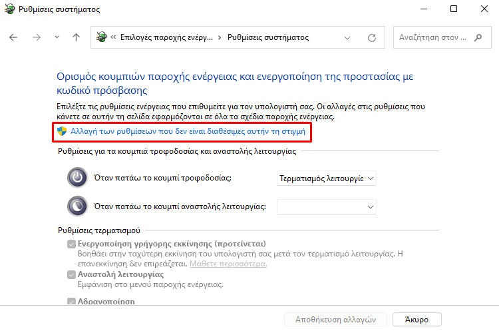Click the Όταν πατάω το κουμπί αναστολής λειτουργίας label
This screenshot has width=499, height=333.
pyautogui.click(x=180, y=206)
